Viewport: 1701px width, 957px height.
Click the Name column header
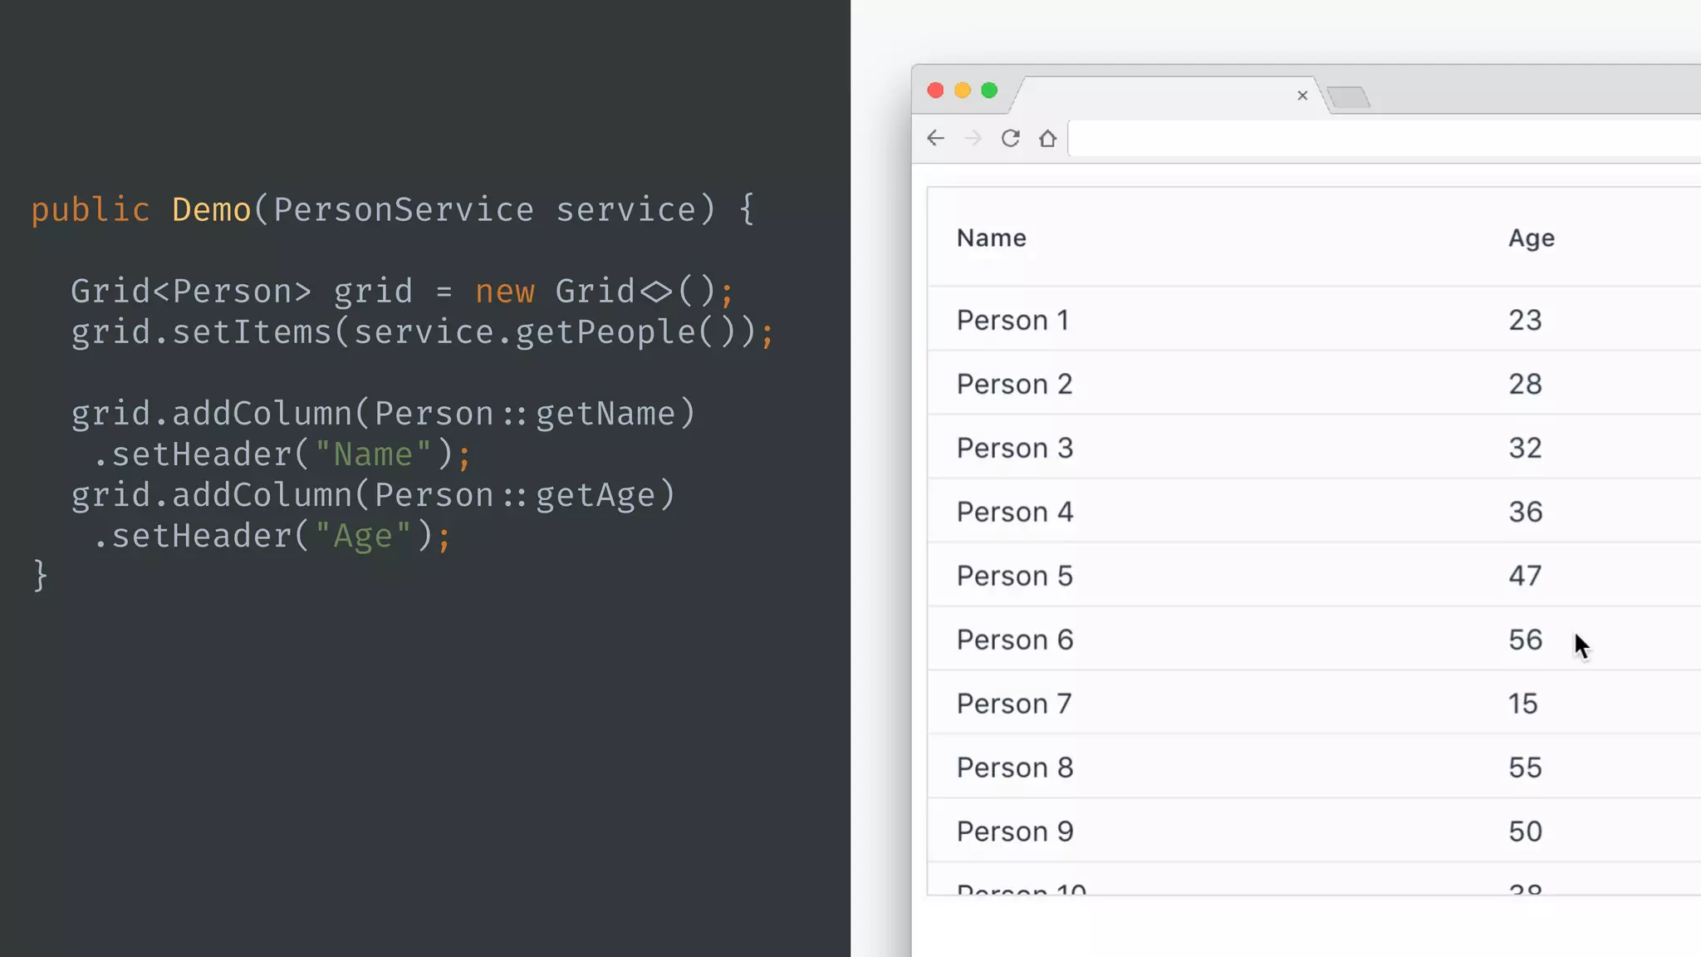pyautogui.click(x=992, y=238)
